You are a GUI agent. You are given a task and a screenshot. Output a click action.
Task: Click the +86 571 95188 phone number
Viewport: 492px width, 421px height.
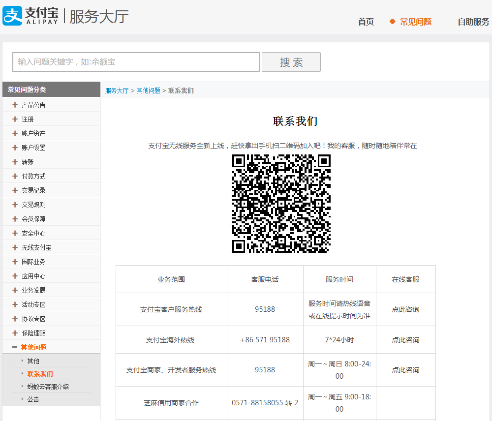click(x=265, y=340)
